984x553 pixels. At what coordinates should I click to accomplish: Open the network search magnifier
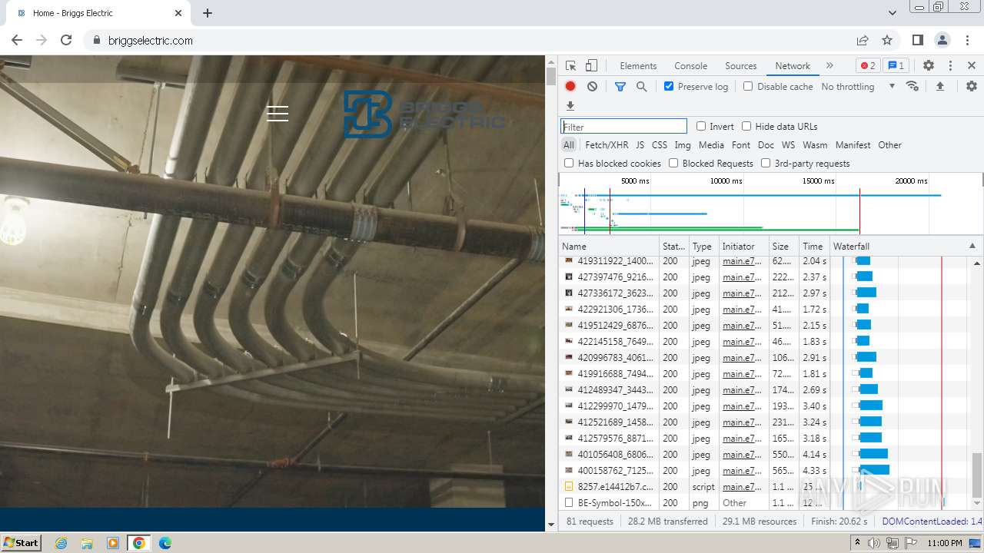point(641,87)
